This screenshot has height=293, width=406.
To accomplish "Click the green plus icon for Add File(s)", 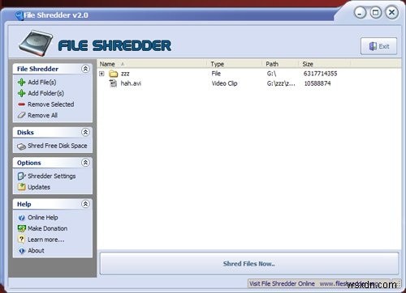I will pos(21,82).
